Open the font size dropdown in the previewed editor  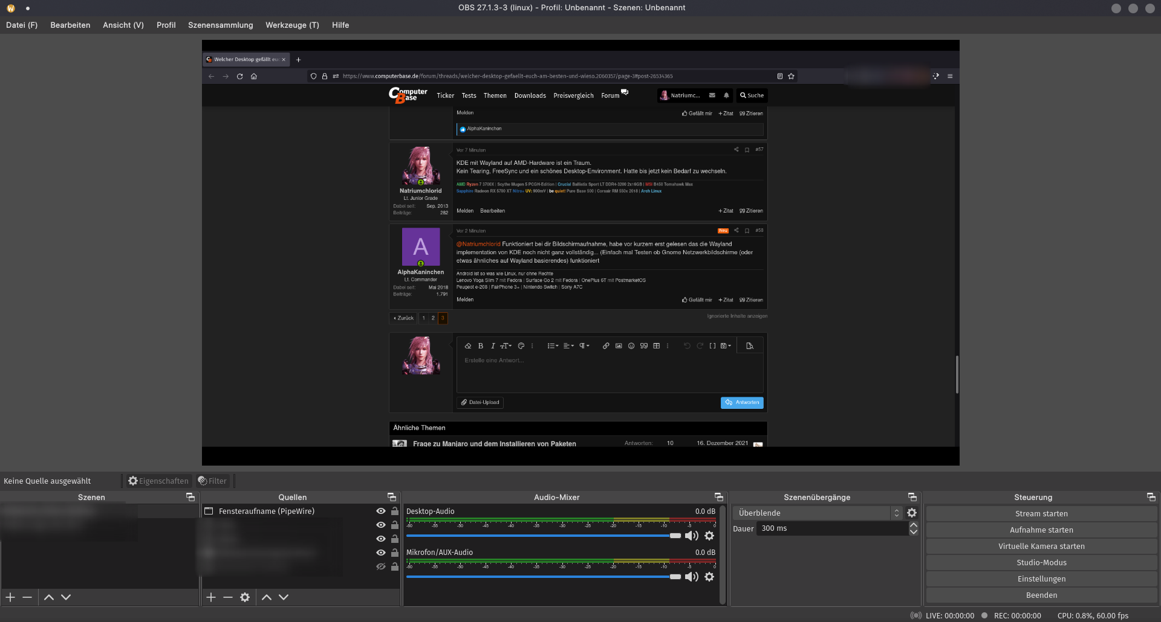pyautogui.click(x=506, y=346)
